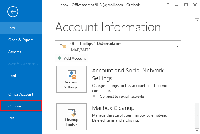Exit Outlook from the backstage menu
The width and height of the screenshot is (200, 134).
tap(21, 118)
